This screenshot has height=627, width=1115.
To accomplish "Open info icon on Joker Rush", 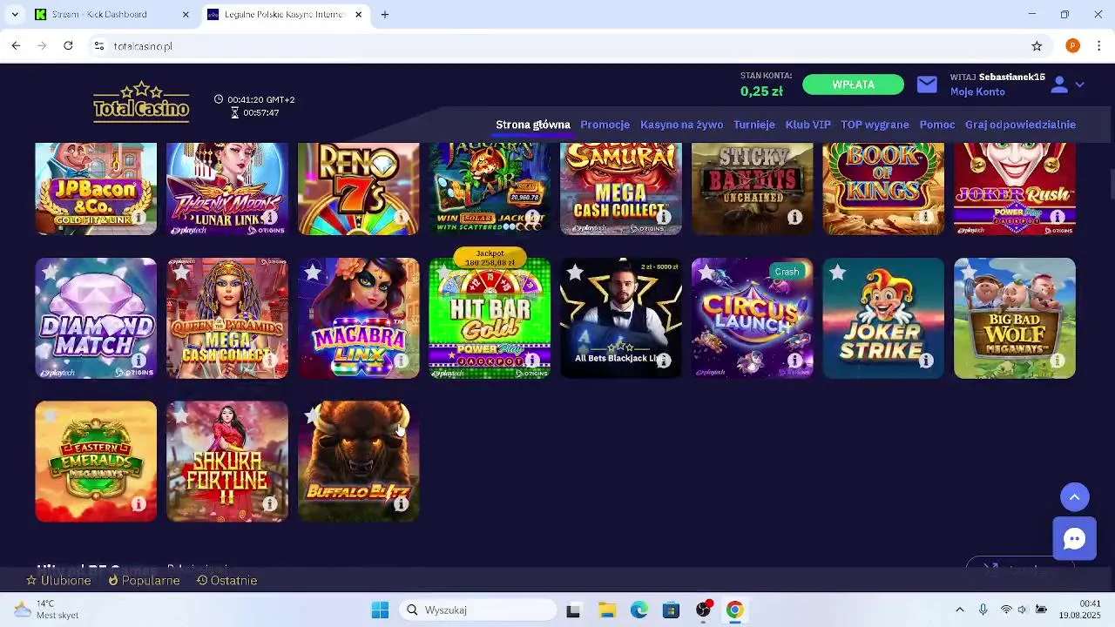I will coord(1057,217).
